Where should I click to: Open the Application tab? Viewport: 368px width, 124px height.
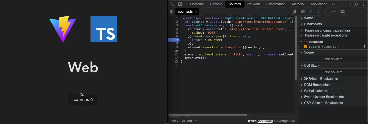pos(319,4)
